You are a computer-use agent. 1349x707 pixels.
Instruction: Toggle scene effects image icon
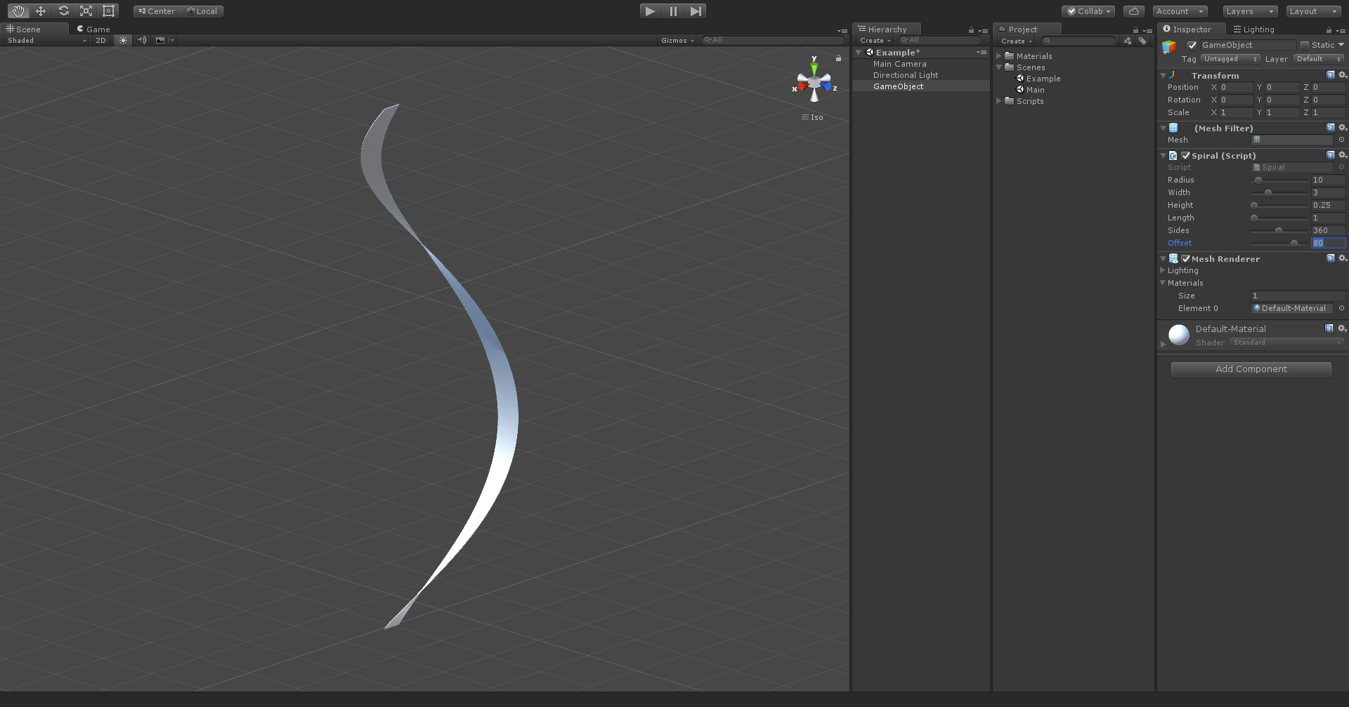(160, 40)
